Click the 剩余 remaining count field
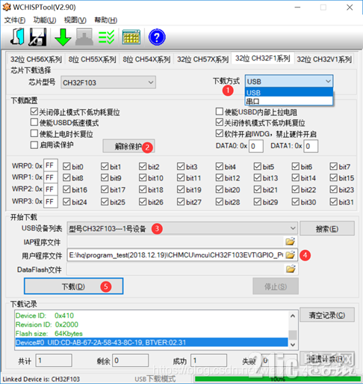Screen dimensions: 363x384 [x=131, y=361]
